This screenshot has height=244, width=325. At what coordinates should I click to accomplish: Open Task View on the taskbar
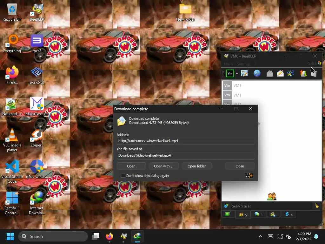coord(96,236)
